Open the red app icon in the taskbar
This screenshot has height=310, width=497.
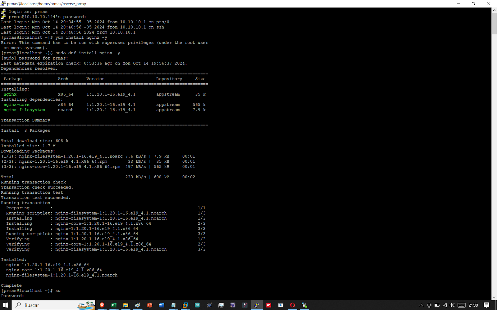[x=269, y=305]
